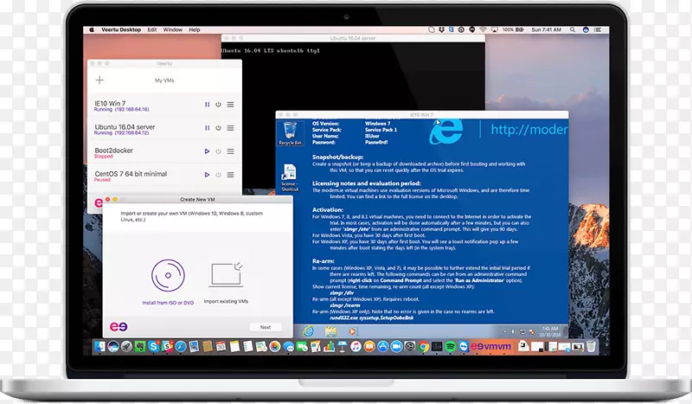
Task: Launch Internet Explorer from the Windows taskbar
Action: point(308,331)
